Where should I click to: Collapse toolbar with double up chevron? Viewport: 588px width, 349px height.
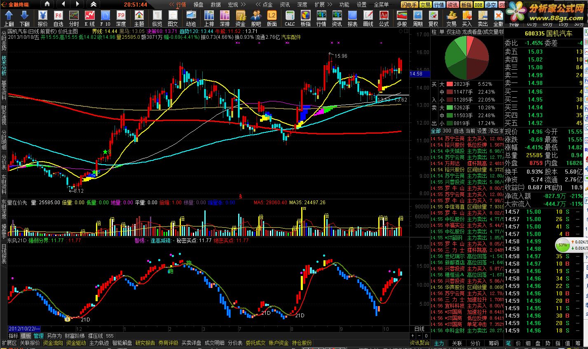point(93,5)
